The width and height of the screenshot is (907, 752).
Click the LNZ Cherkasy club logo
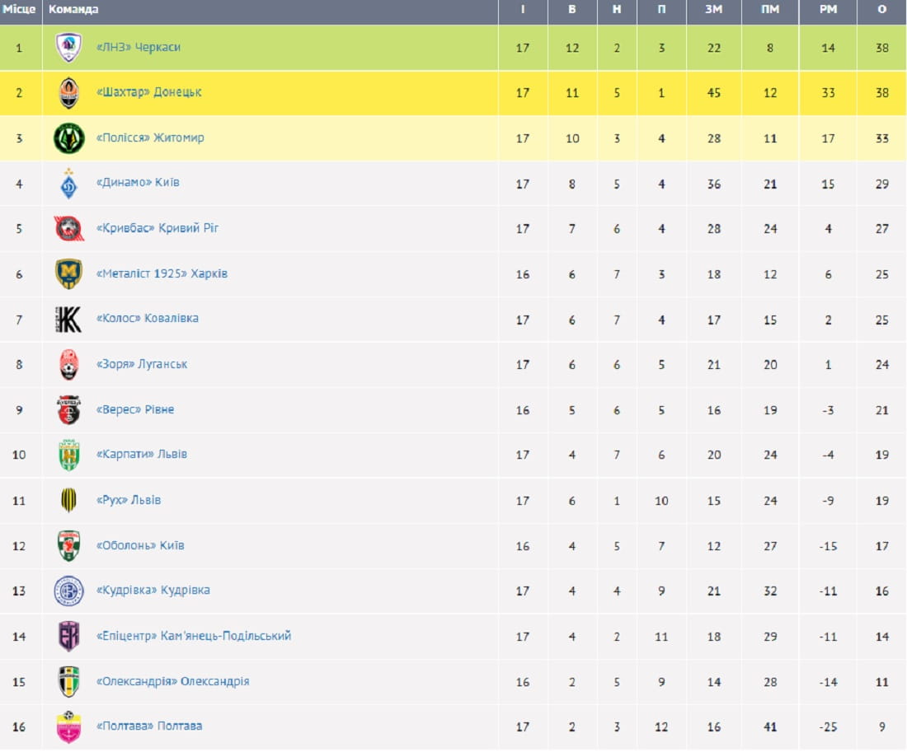(x=69, y=48)
